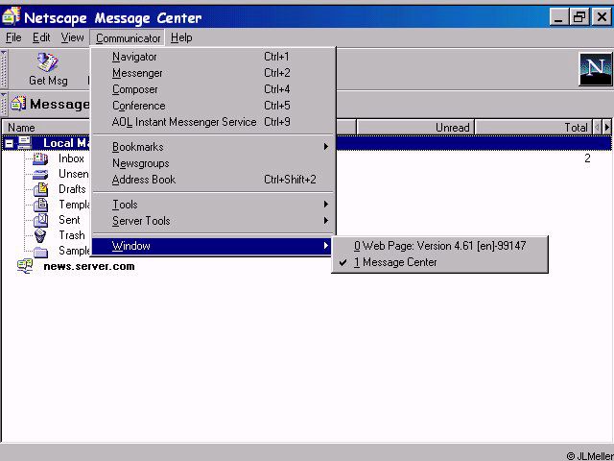Choose Composer from the menu
This screenshot has width=614, height=461.
tap(213, 89)
